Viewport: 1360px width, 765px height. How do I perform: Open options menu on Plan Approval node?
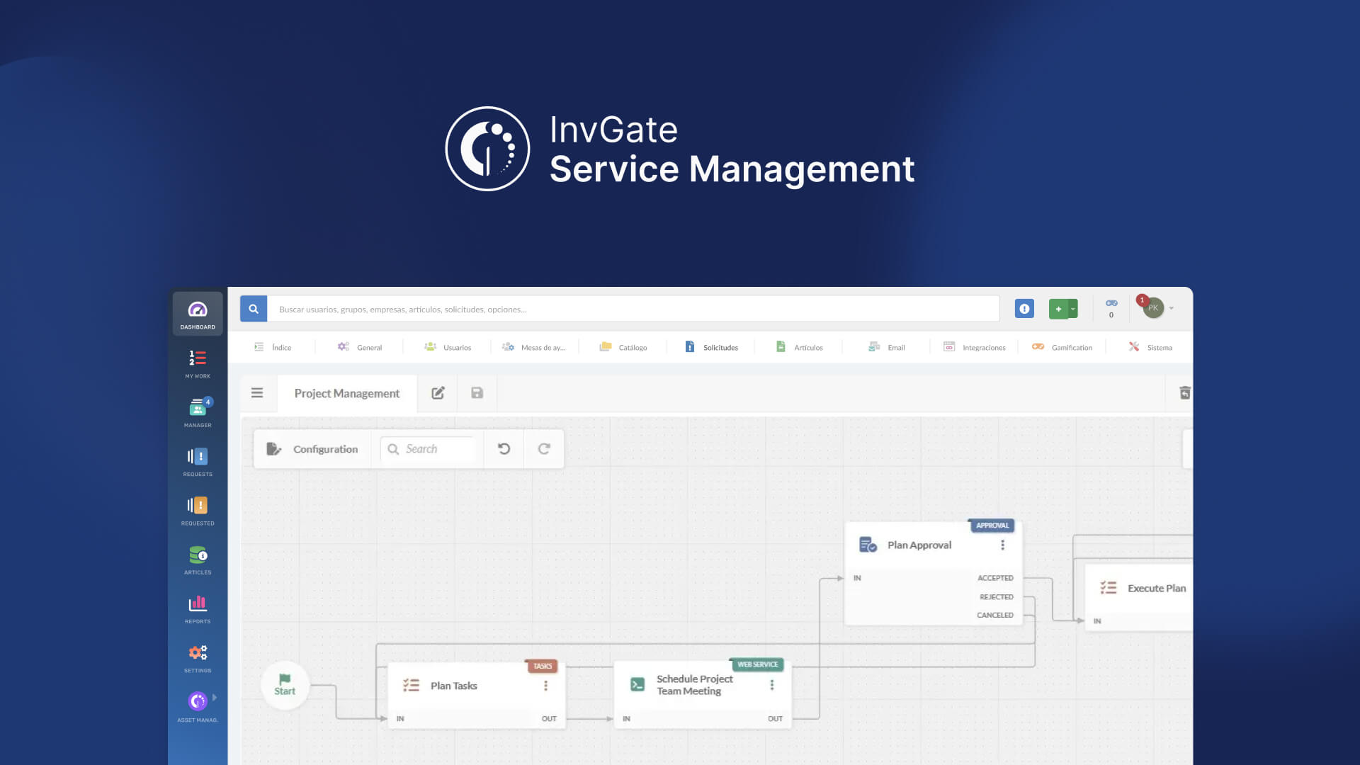(x=1002, y=545)
